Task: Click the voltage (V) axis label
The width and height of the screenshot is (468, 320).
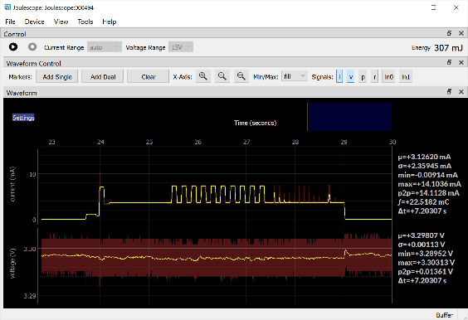Action: click(12, 264)
